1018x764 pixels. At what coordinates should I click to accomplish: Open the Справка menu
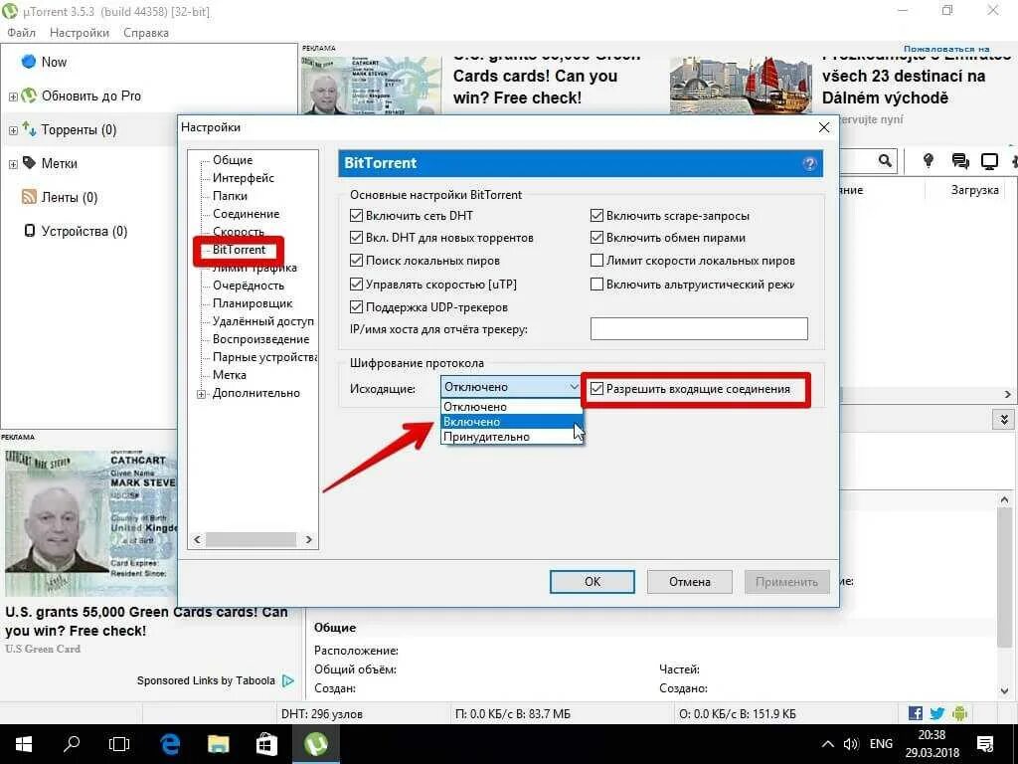click(x=145, y=32)
